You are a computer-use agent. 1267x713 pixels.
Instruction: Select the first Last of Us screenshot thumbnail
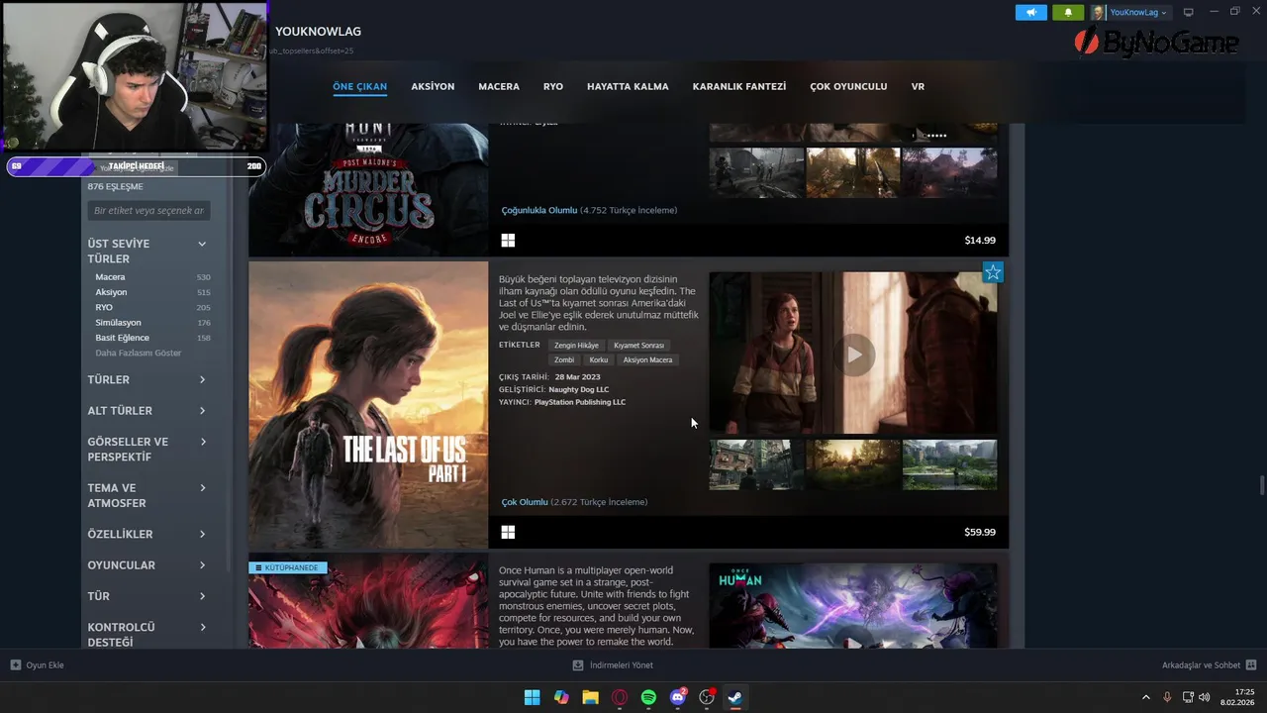tap(756, 464)
